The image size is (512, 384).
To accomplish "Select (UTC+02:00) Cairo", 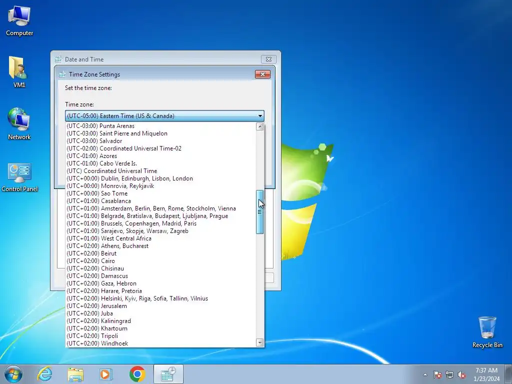I will (x=161, y=261).
